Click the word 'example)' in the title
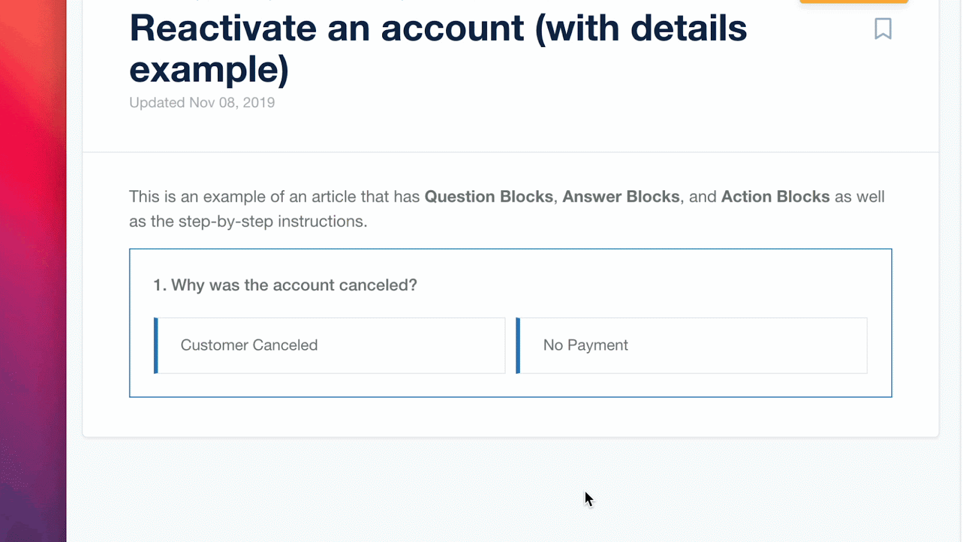Image resolution: width=963 pixels, height=542 pixels. (209, 69)
